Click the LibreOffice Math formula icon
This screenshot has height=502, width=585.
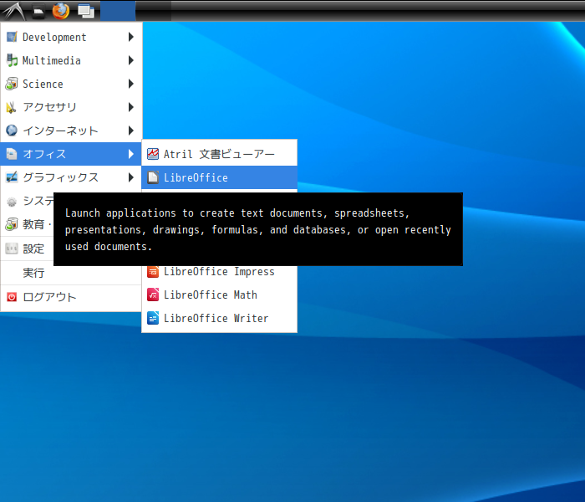pyautogui.click(x=153, y=295)
